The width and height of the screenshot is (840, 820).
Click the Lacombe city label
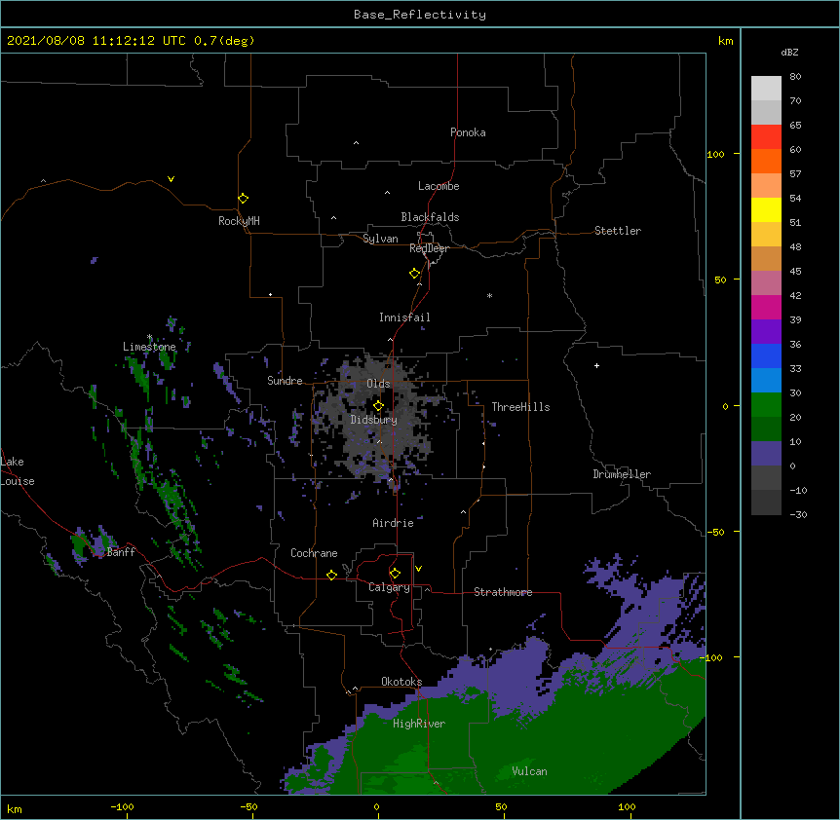pos(439,186)
